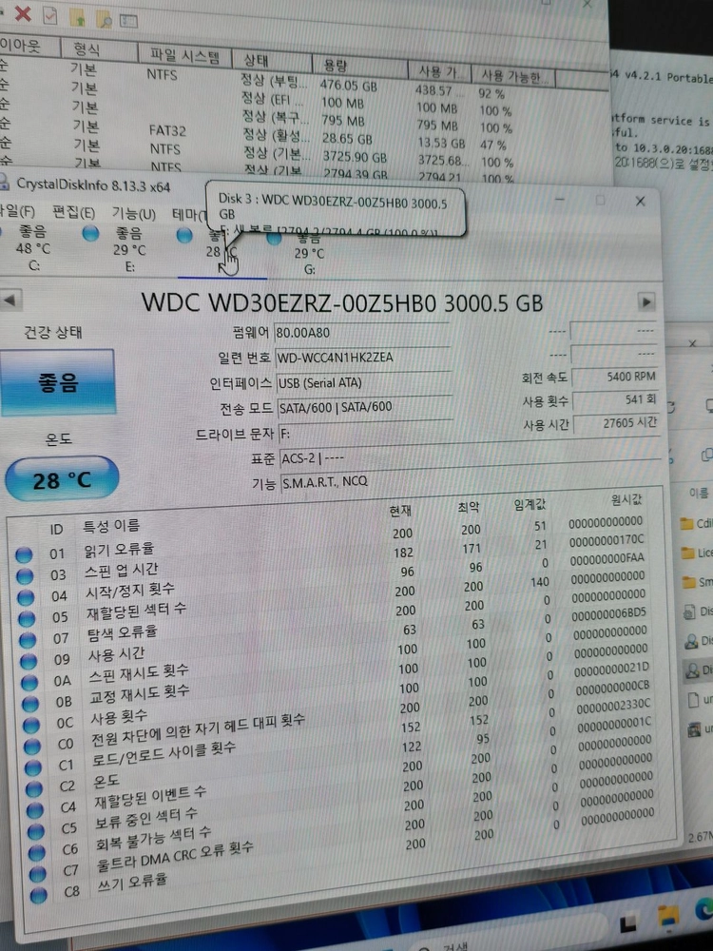The height and width of the screenshot is (951, 713).
Task: Click the blue health circle for disk E:
Action: [90, 233]
